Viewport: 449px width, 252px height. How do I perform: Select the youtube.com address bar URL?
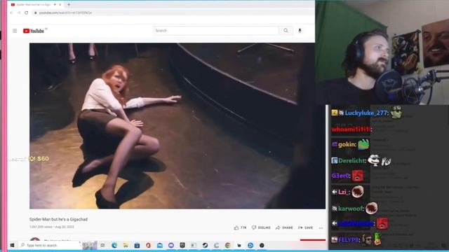pos(65,13)
